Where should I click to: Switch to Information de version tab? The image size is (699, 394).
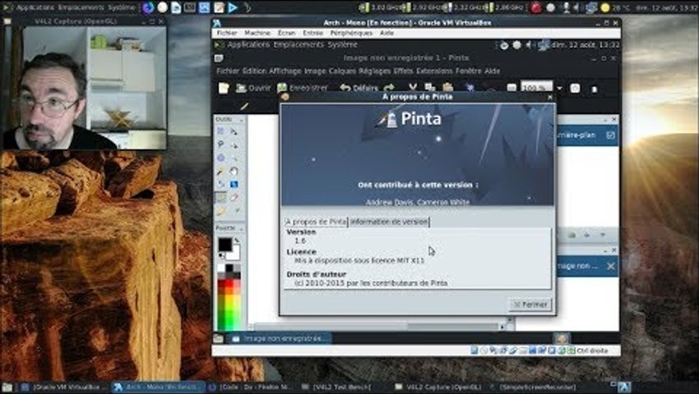(x=389, y=222)
